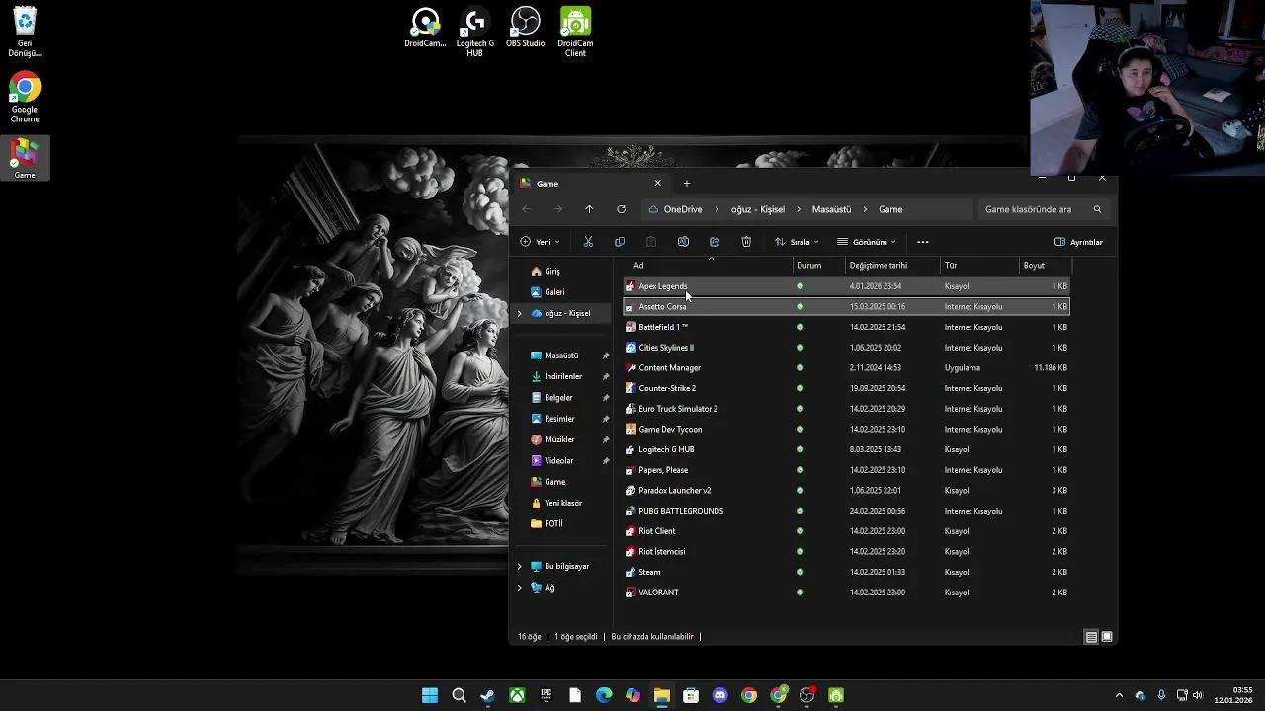Open Videolar in navigation pane

click(x=559, y=461)
